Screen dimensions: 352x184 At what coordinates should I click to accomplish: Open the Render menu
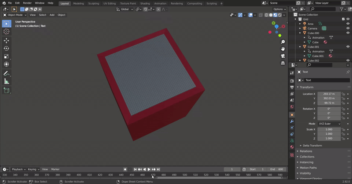tap(27, 3)
